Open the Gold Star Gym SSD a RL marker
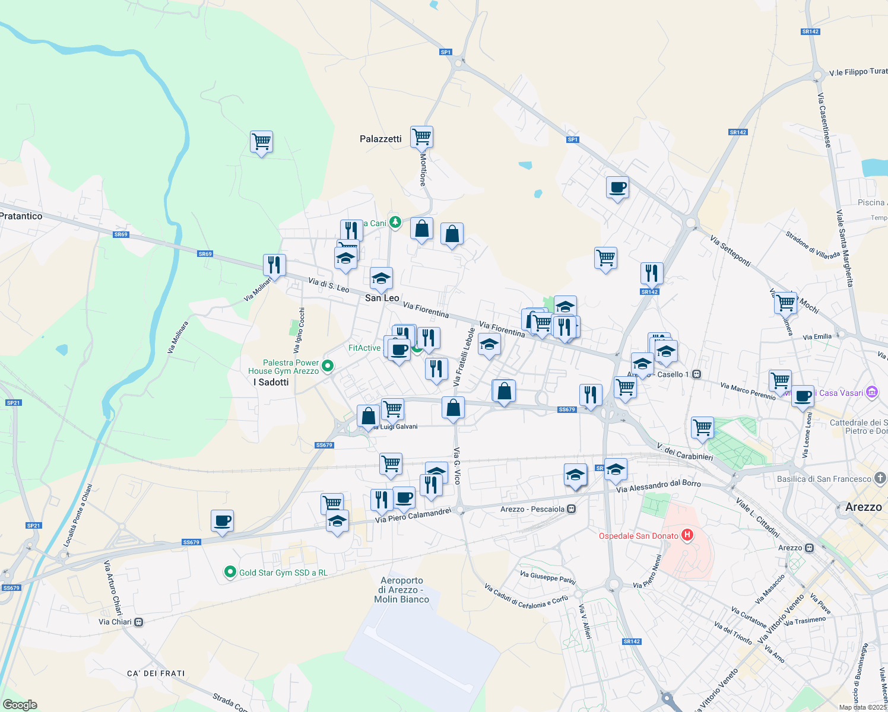 pyautogui.click(x=230, y=573)
